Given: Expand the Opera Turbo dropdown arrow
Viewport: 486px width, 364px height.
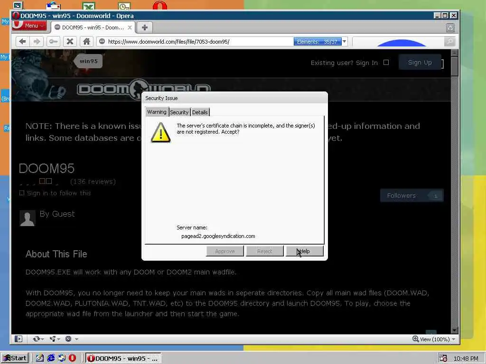Looking at the screenshot, I should point(76,339).
